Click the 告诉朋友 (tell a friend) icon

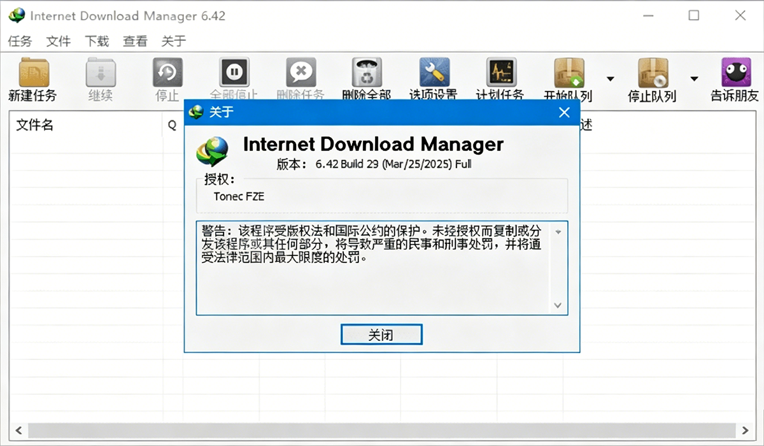pyautogui.click(x=736, y=72)
